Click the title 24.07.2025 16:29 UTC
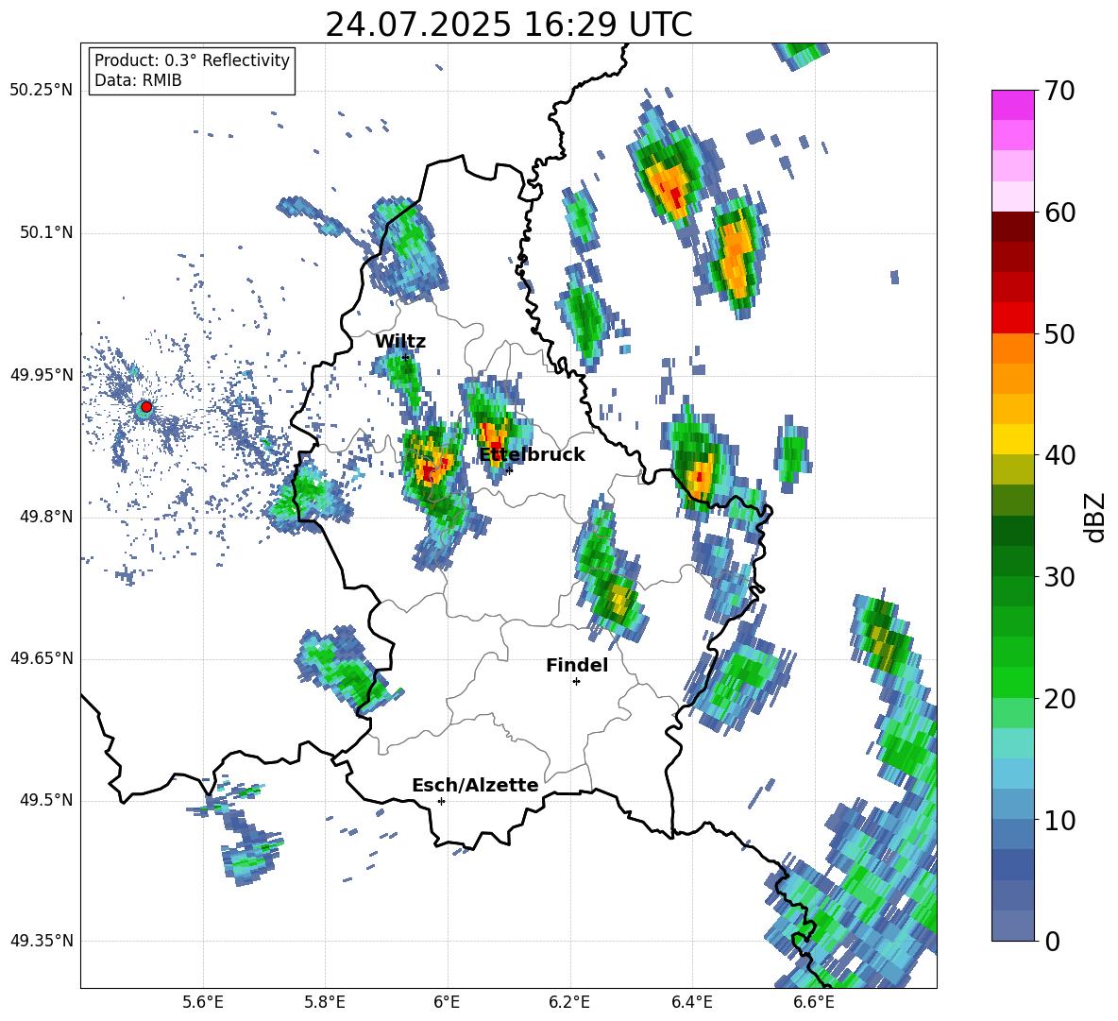Screen dimensions: 1118x1021 509,25
